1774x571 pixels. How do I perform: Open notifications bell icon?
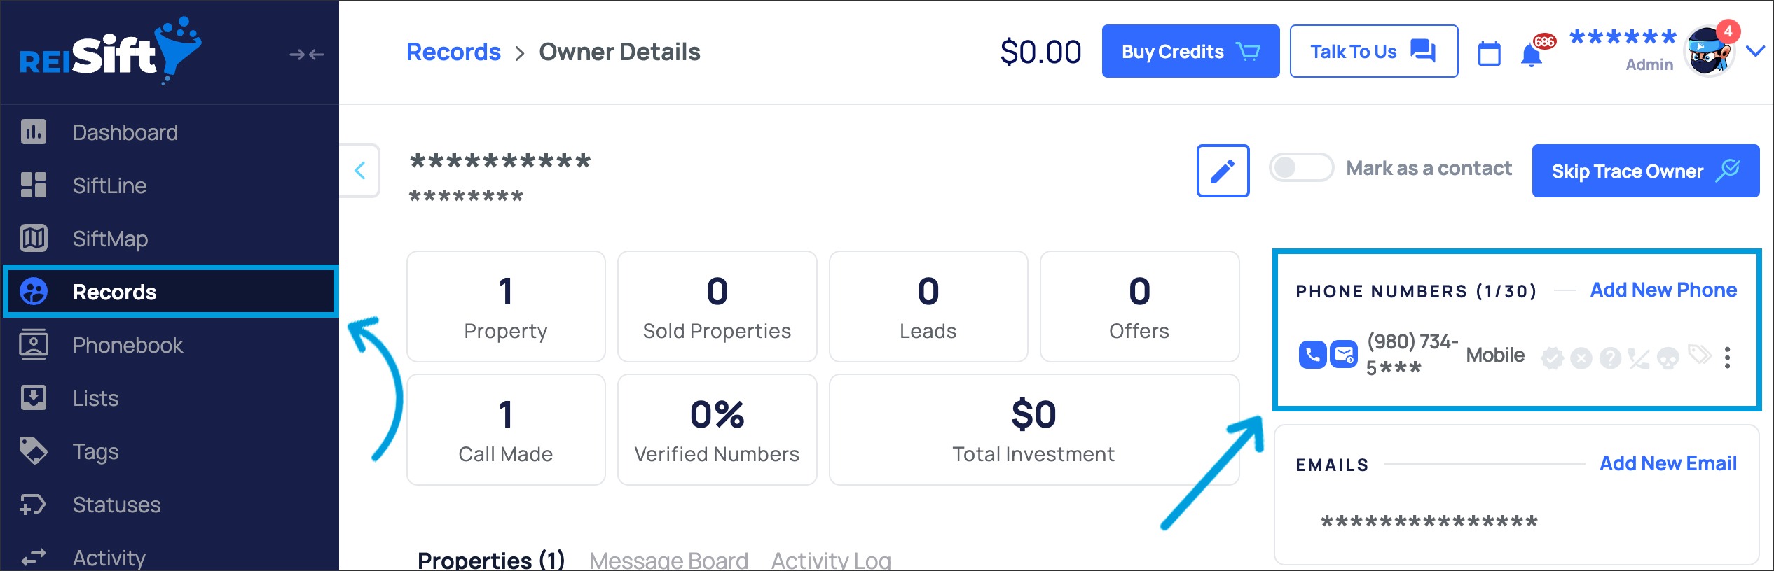(x=1532, y=55)
